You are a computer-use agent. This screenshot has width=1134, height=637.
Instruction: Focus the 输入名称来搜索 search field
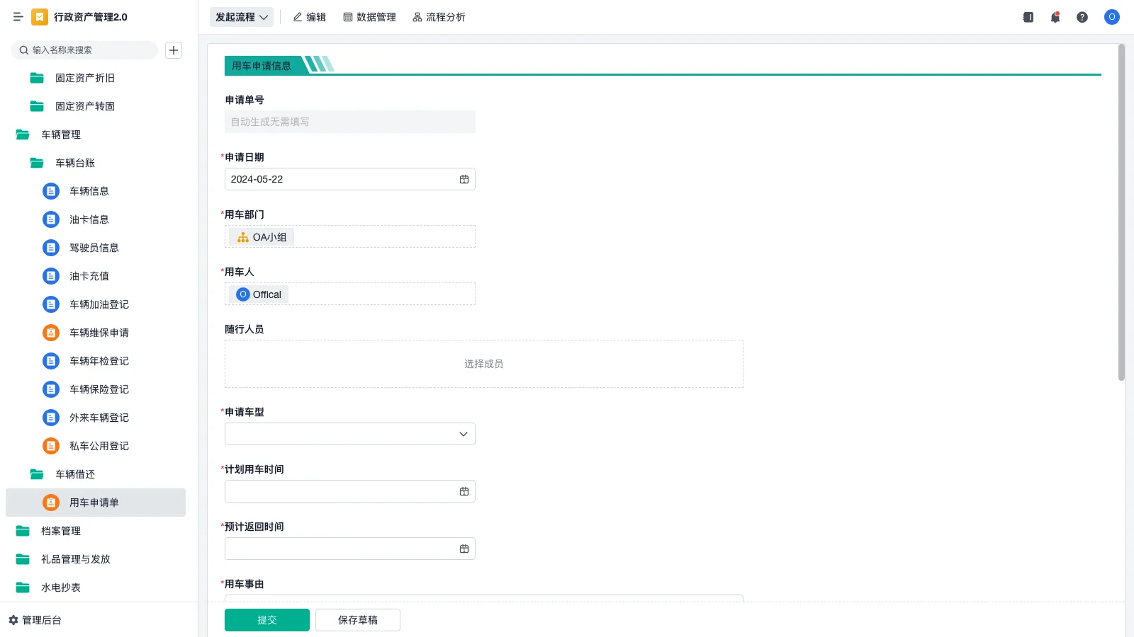pyautogui.click(x=84, y=50)
